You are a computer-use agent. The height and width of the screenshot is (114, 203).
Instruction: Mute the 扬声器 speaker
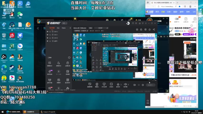coord(125,85)
